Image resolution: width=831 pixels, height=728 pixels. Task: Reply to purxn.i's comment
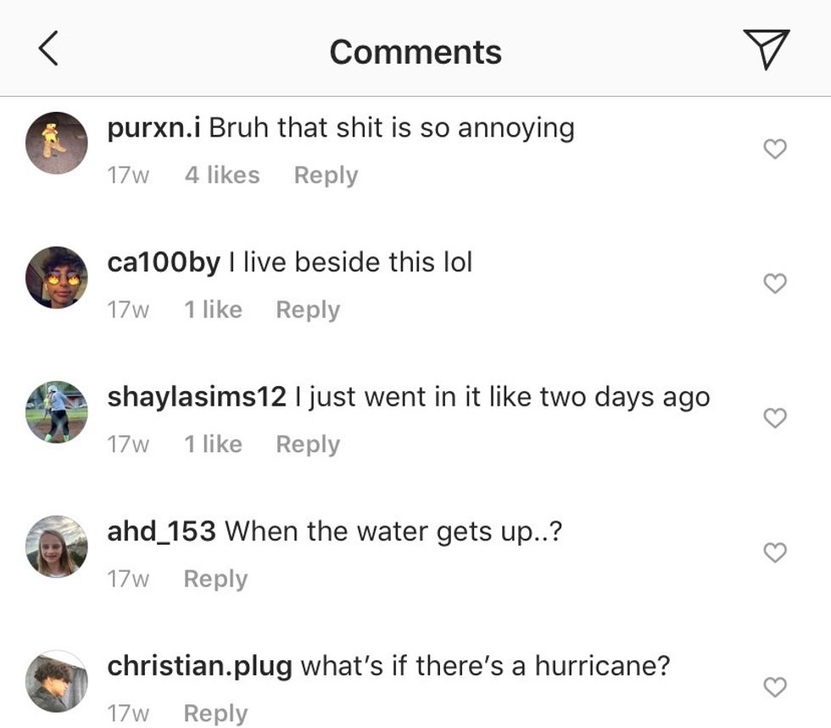click(x=326, y=175)
